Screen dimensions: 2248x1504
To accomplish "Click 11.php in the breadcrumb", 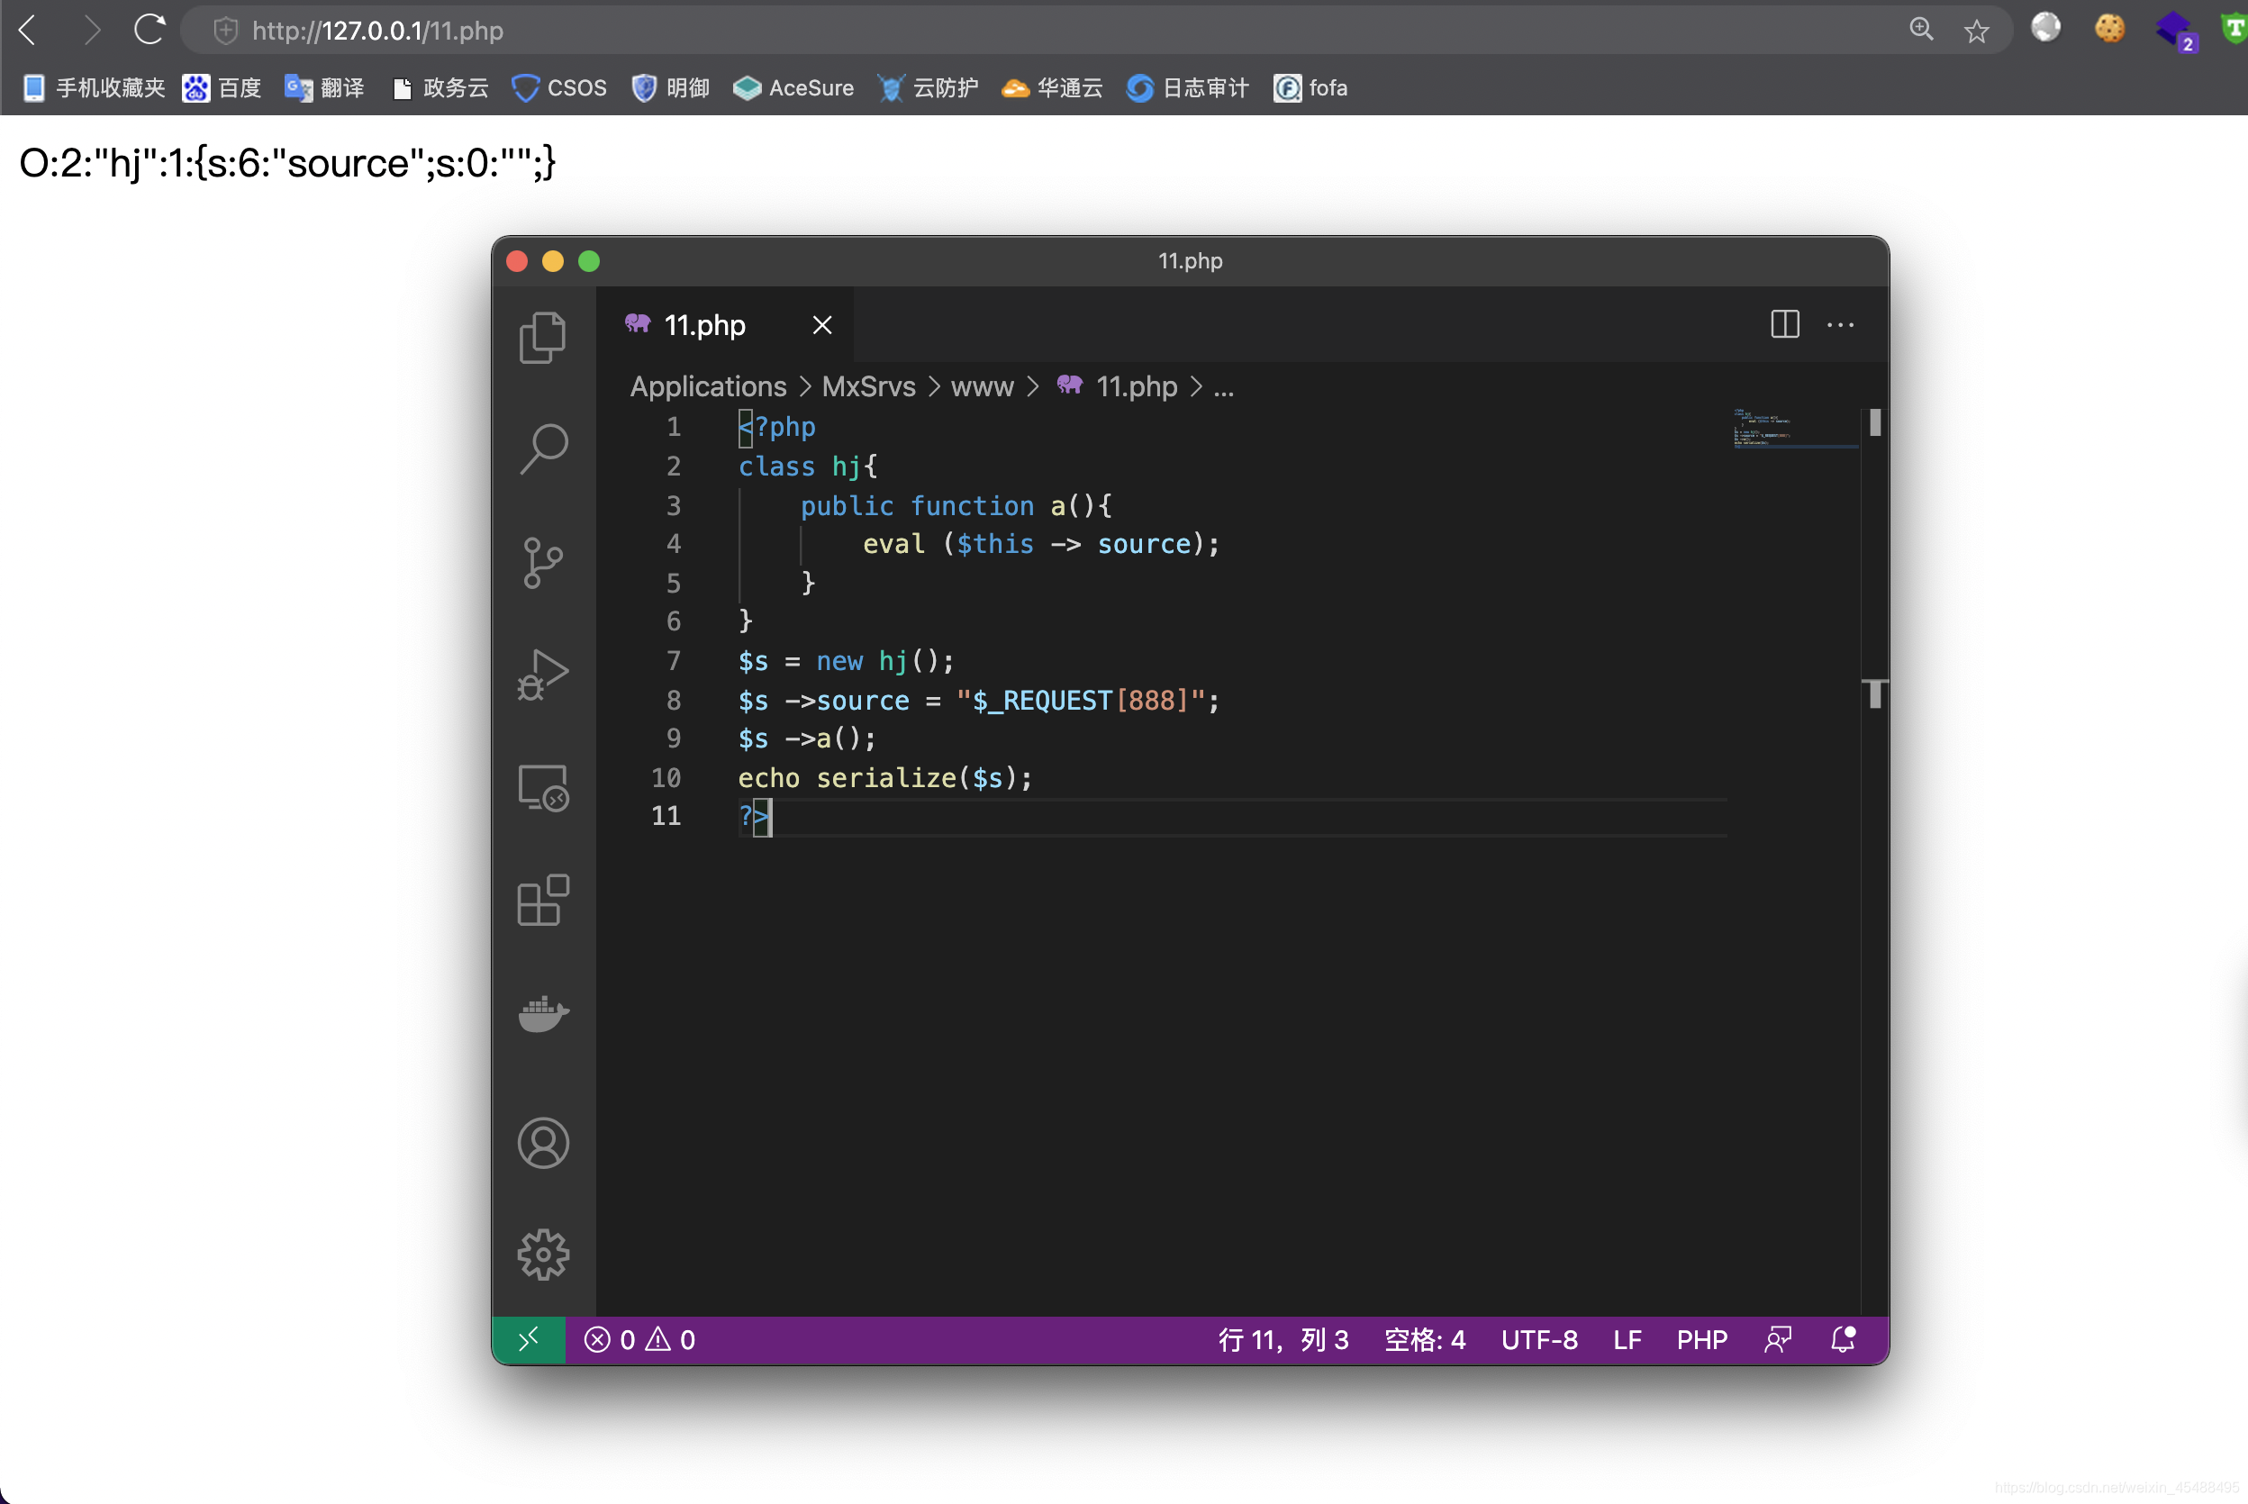I will click(1118, 386).
